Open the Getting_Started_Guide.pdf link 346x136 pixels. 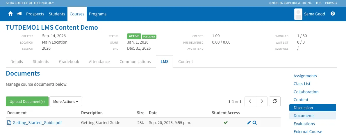click(37, 123)
